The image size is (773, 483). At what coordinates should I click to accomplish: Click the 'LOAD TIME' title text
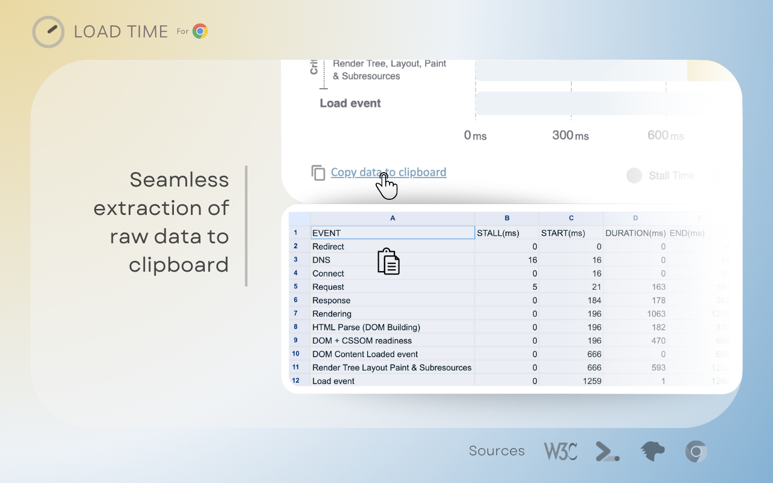tap(121, 32)
